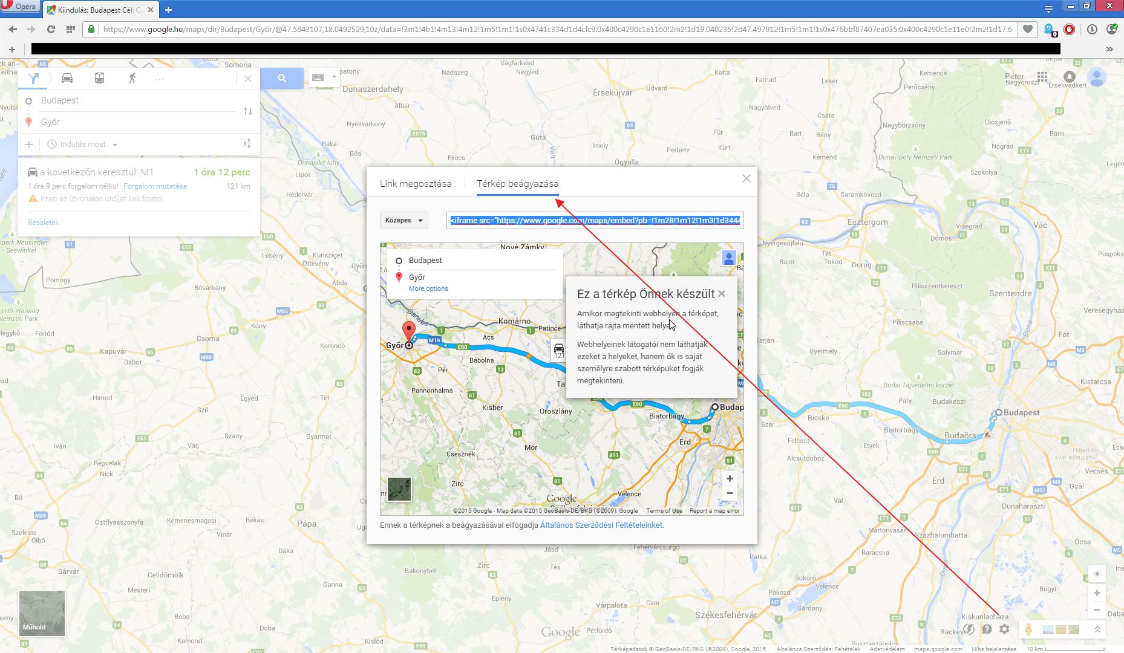Switch to 'Link megosztása' tab
Screen dimensions: 1124x653
pyautogui.click(x=416, y=184)
